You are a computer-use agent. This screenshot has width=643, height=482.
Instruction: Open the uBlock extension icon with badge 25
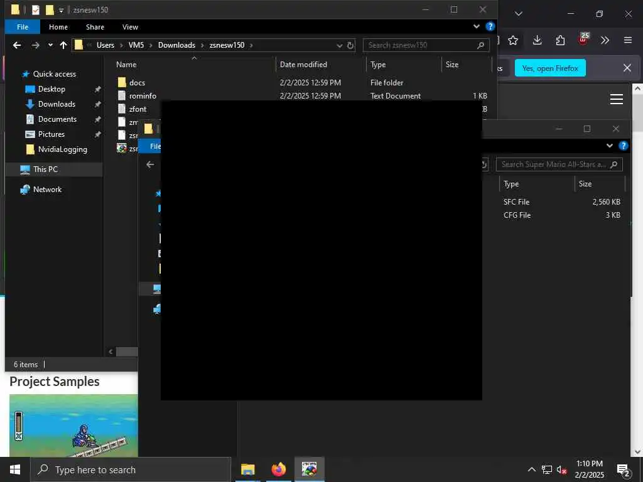[583, 40]
